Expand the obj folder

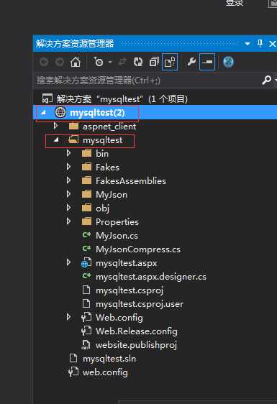pyautogui.click(x=68, y=208)
